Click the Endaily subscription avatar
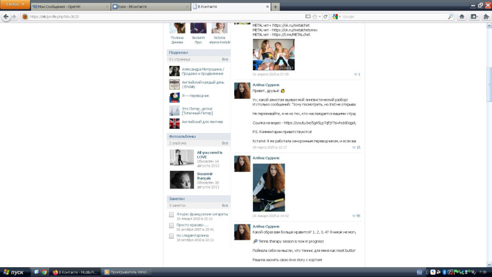The image size is (492, 277). pyautogui.click(x=174, y=84)
